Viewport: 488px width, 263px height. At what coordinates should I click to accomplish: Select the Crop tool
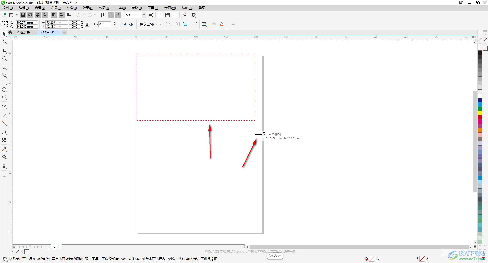point(4,51)
